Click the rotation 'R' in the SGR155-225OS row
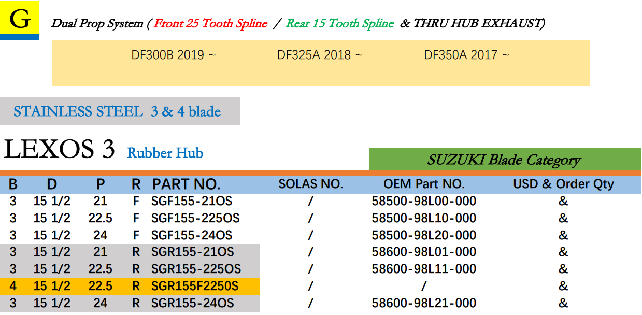This screenshot has height=315, width=642. 136,269
